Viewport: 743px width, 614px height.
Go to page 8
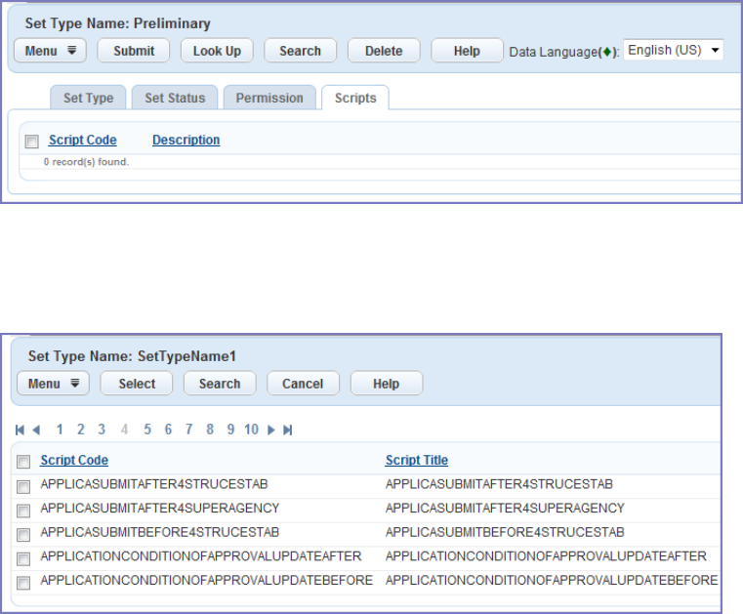[x=210, y=430]
